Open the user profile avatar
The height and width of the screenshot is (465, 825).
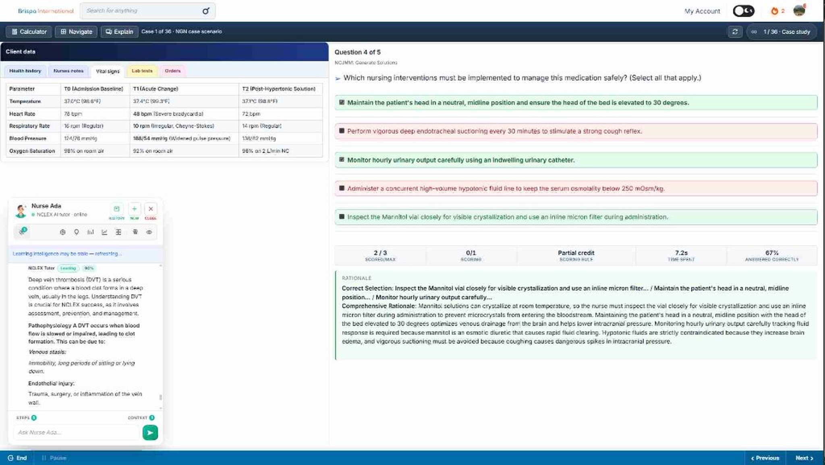coord(799,10)
